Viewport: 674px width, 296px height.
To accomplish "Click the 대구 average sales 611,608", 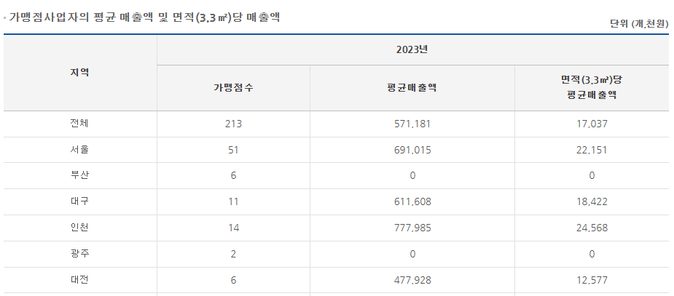I will [412, 201].
